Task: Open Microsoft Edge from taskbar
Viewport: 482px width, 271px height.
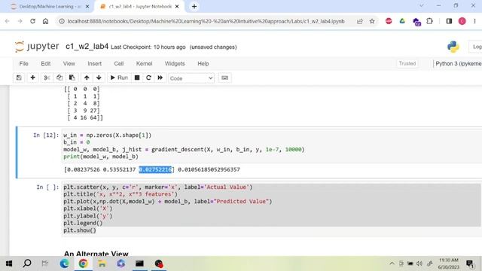Action: pyautogui.click(x=64, y=263)
